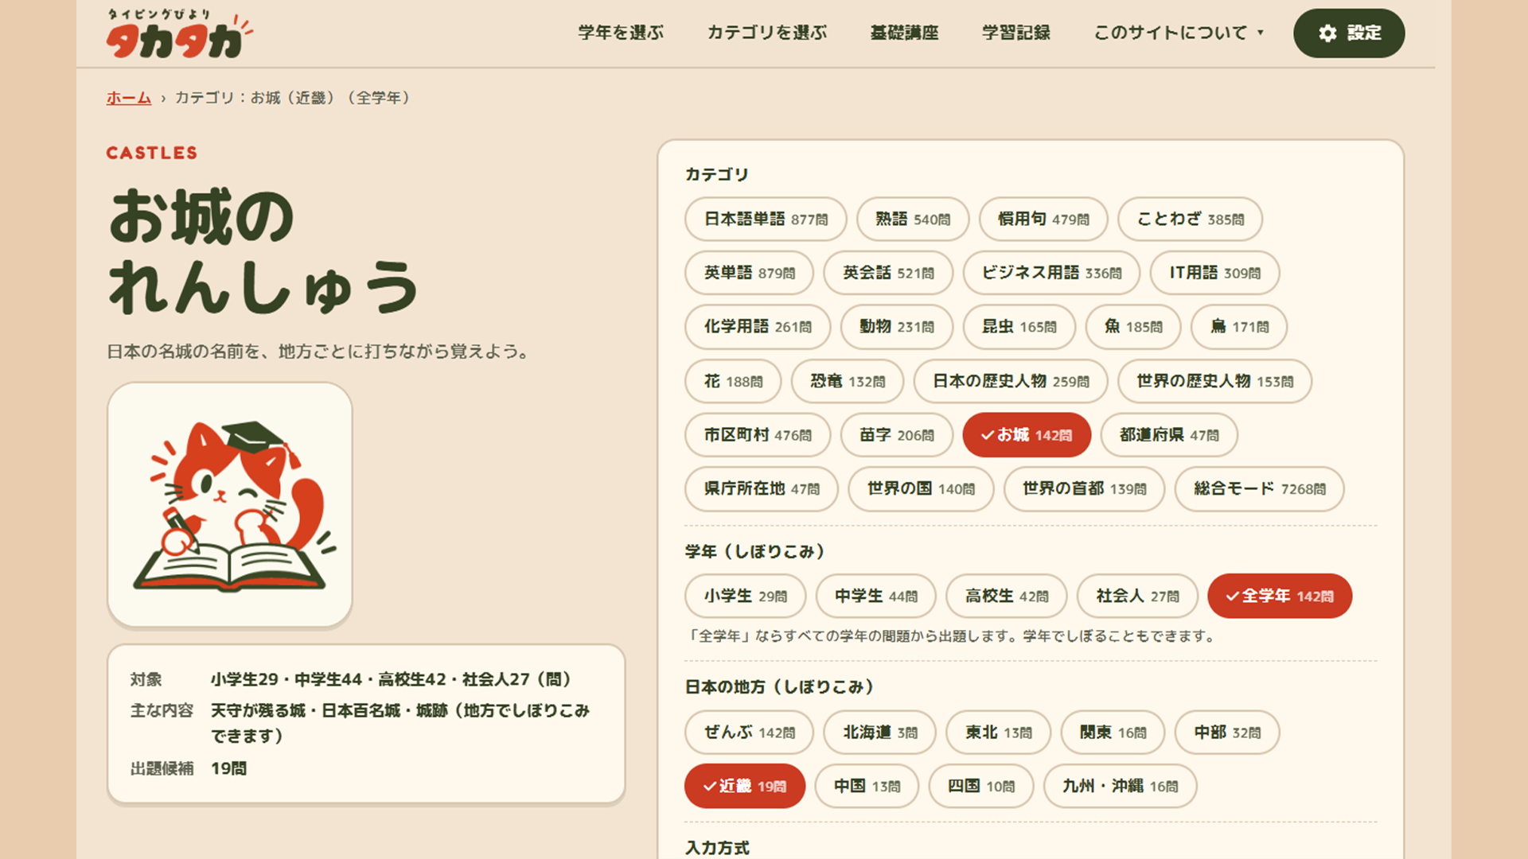This screenshot has width=1528, height=859.
Task: Pick the 花 188問 category
Action: (x=733, y=381)
